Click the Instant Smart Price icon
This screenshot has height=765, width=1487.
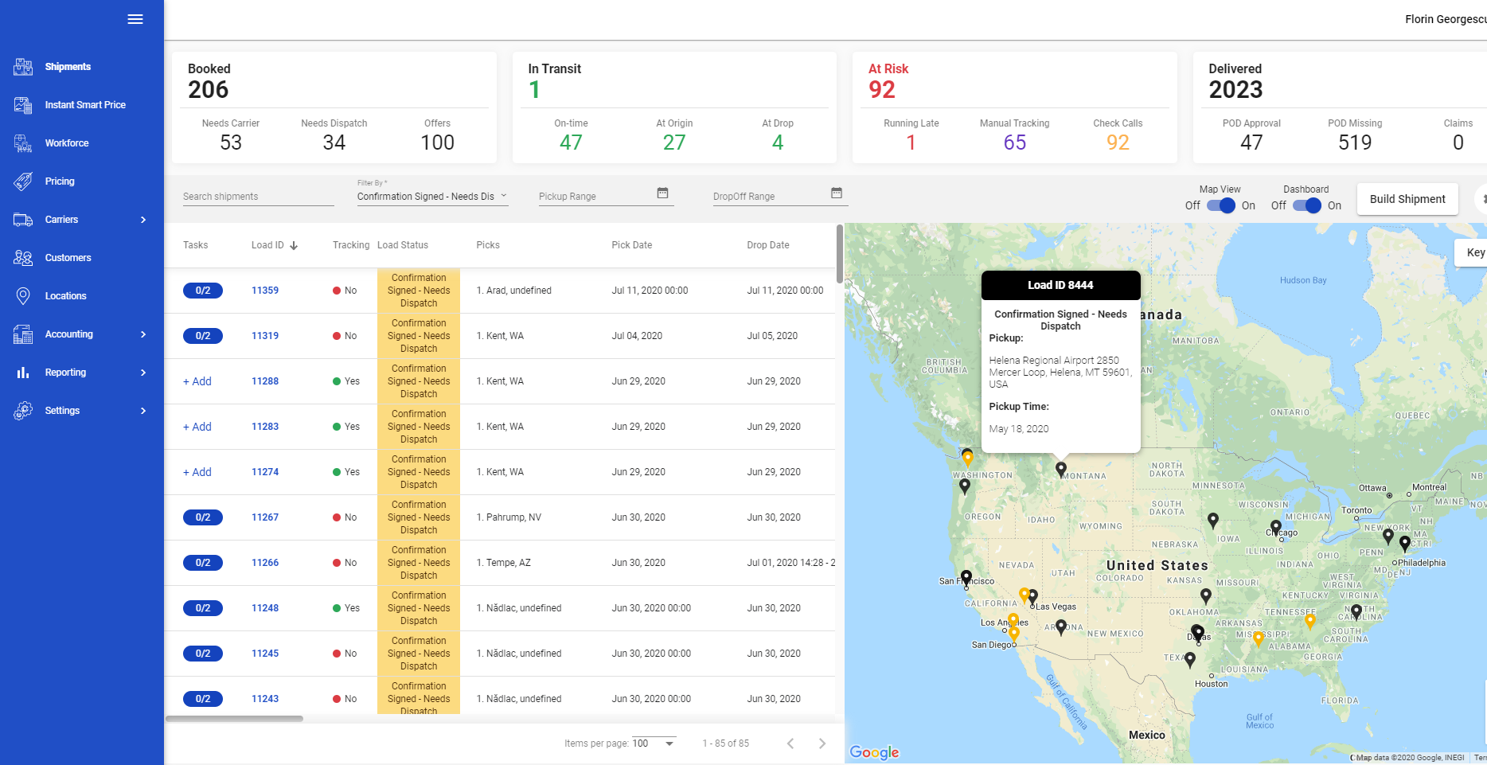point(23,105)
